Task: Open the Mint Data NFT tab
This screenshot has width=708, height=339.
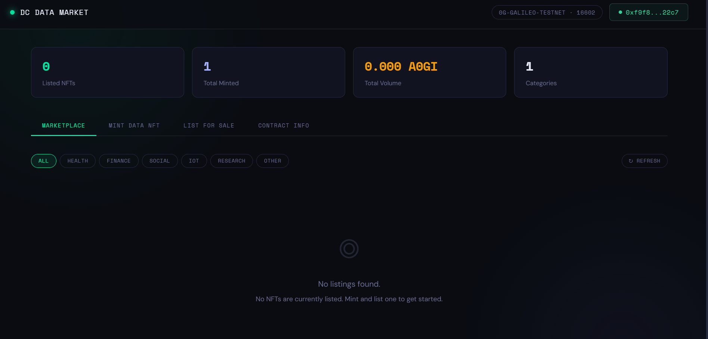Action: (x=134, y=126)
